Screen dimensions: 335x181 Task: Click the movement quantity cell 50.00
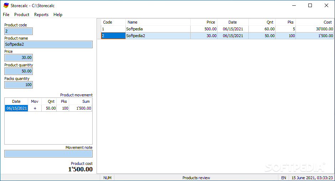(x=49, y=108)
